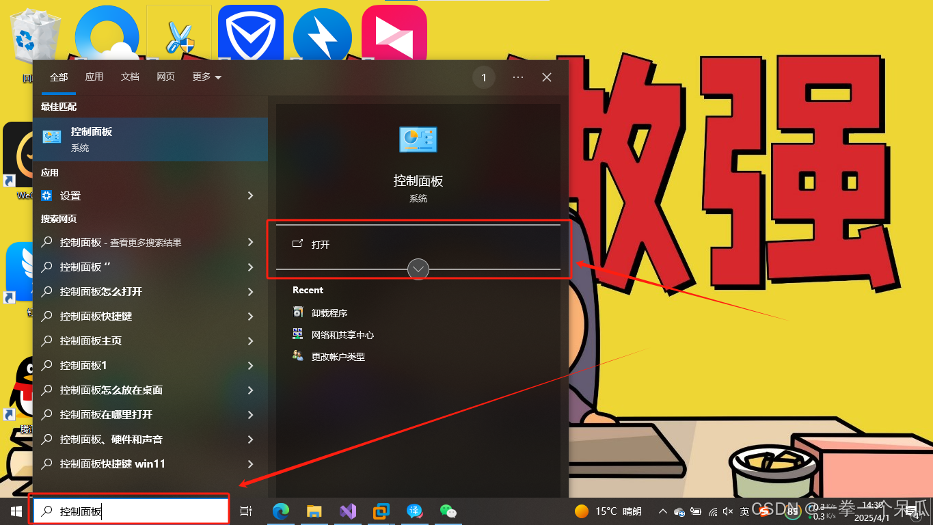The width and height of the screenshot is (933, 525).
Task: Expand the arrow next to 设置
Action: coord(250,196)
